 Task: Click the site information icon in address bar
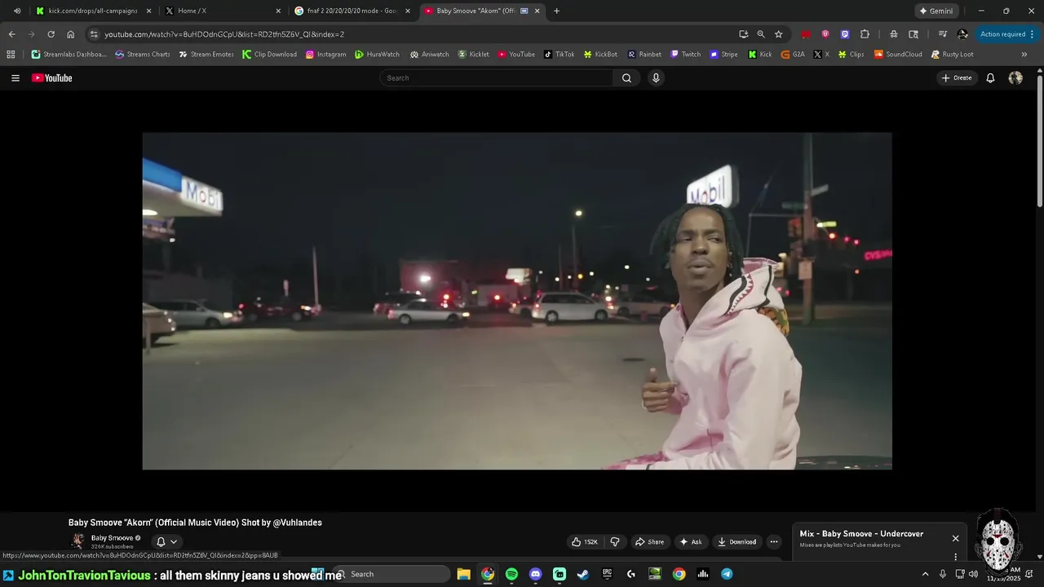pyautogui.click(x=94, y=34)
